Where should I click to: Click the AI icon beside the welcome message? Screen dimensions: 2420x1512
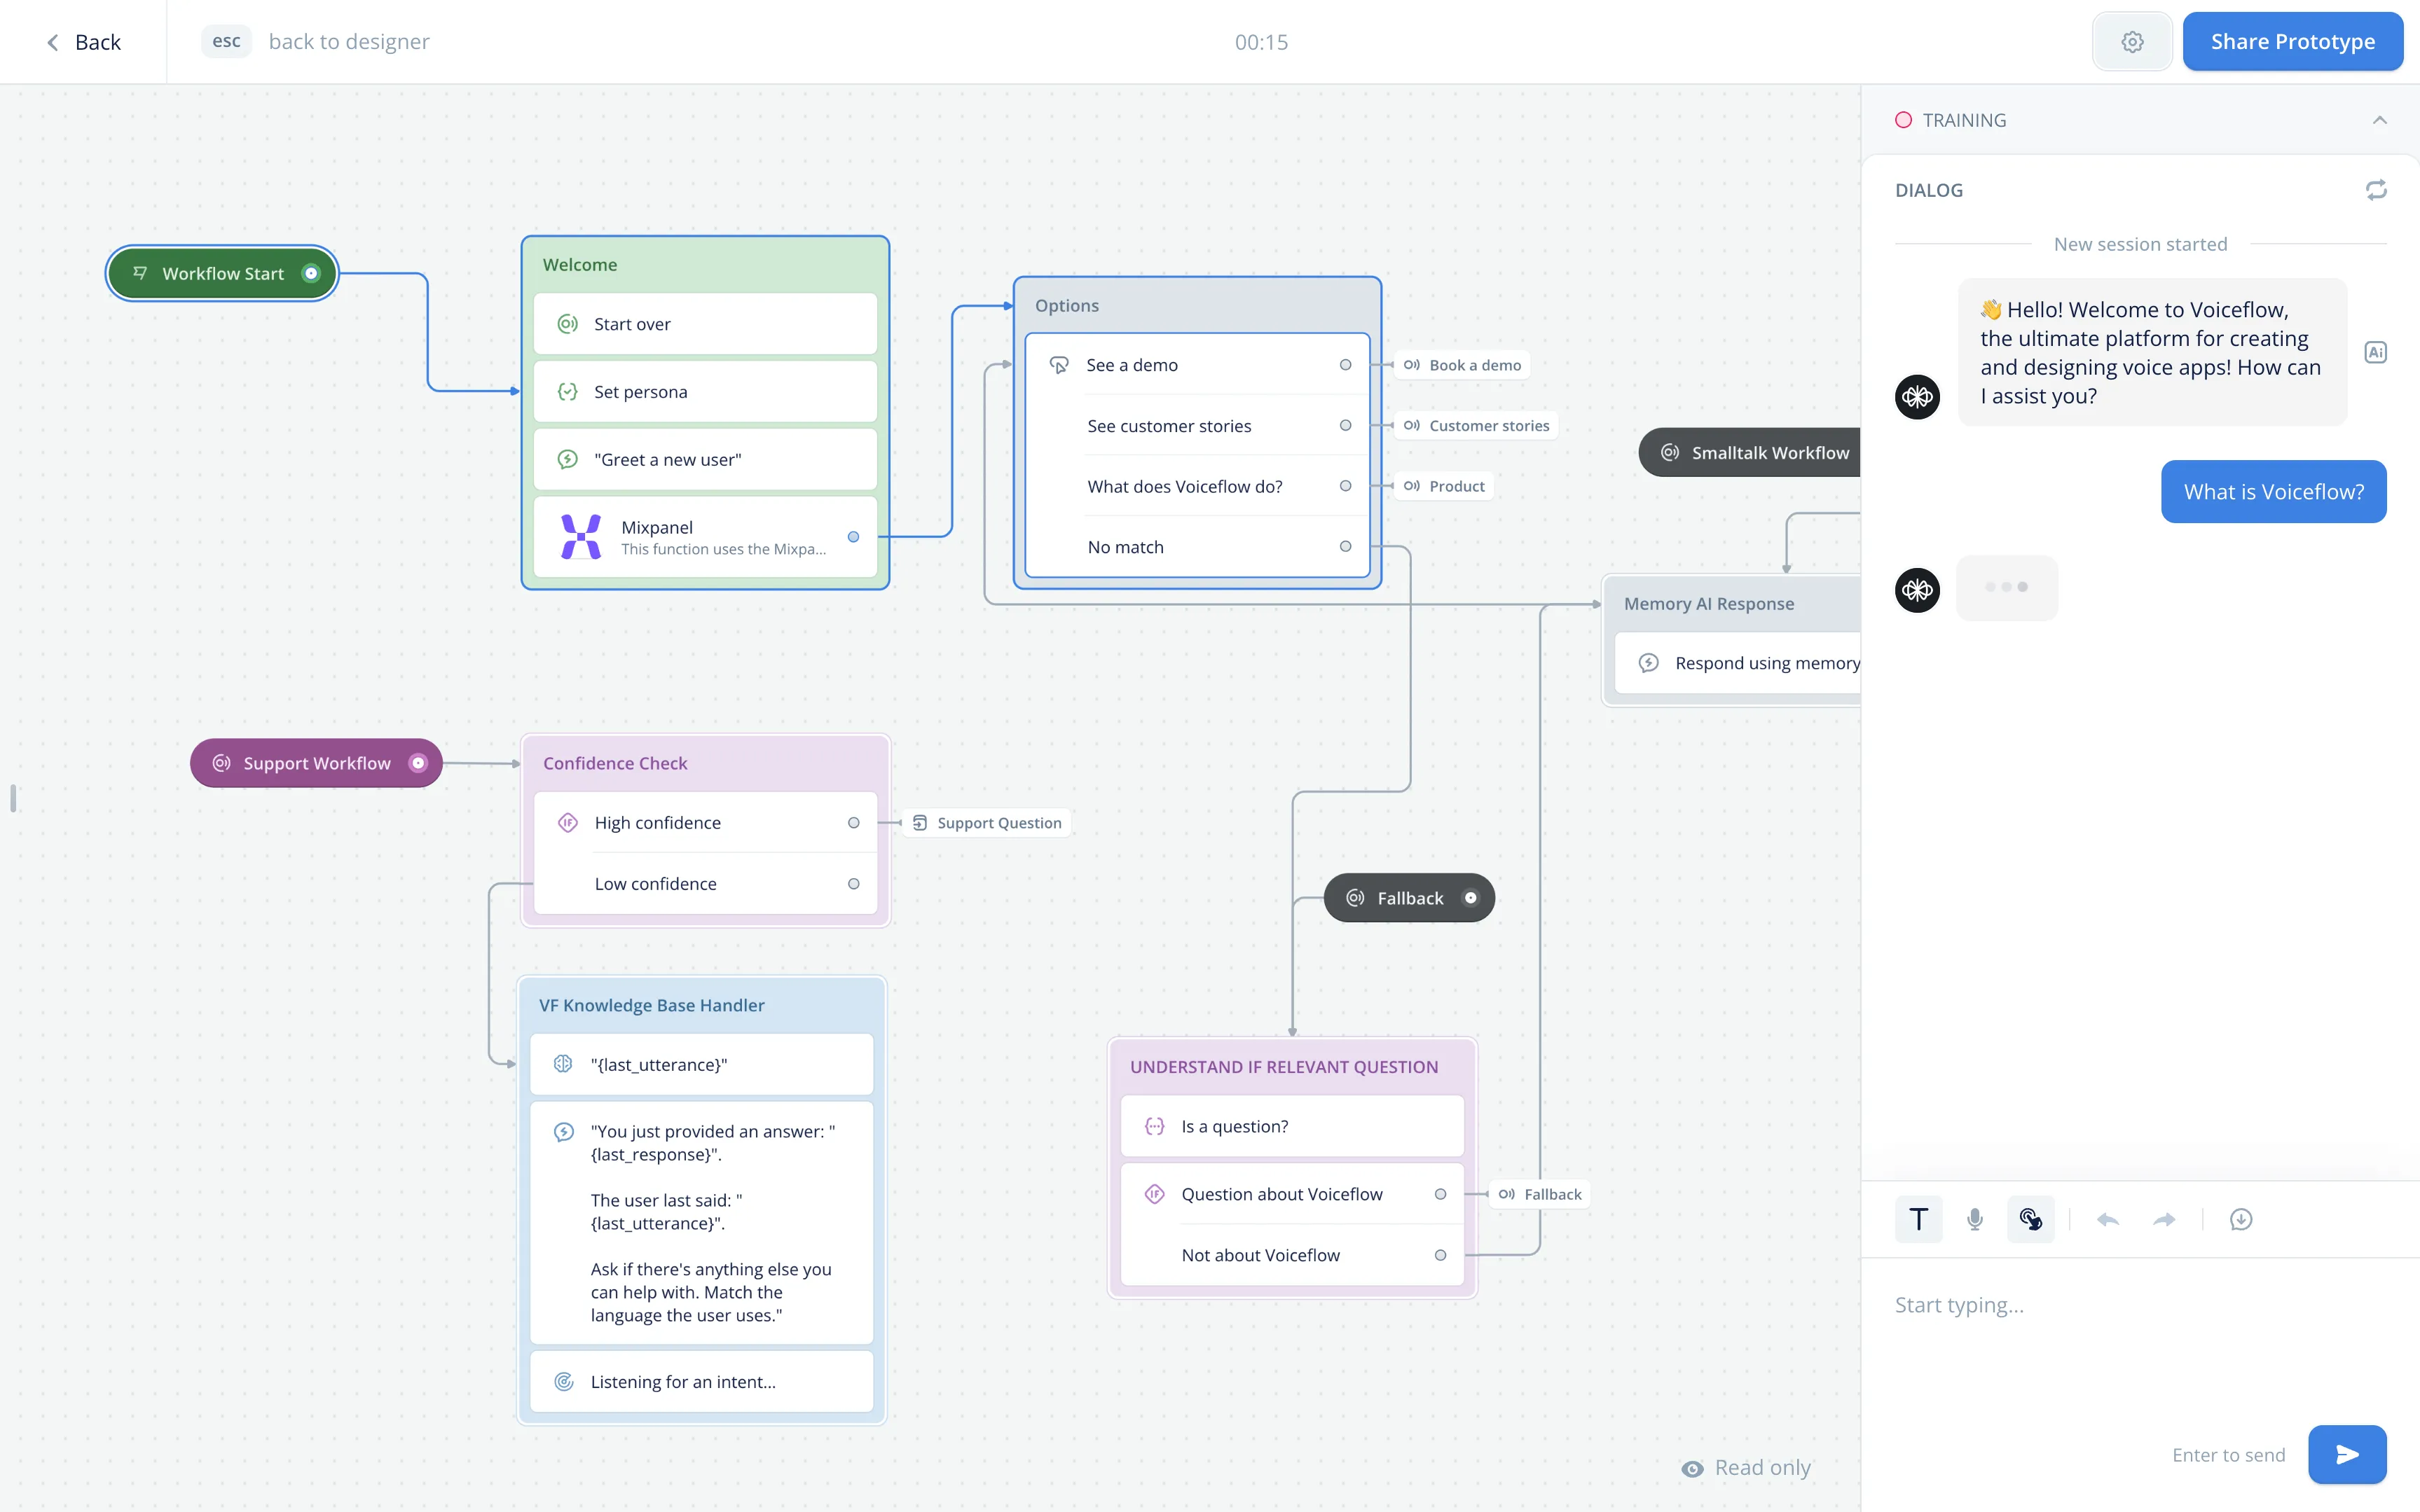2375,352
